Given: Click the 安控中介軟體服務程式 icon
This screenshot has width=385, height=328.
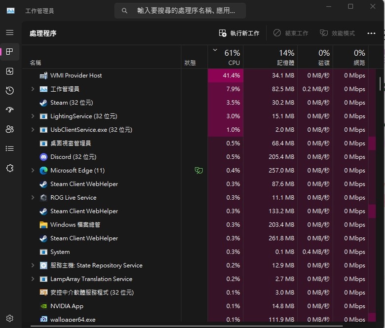Looking at the screenshot, I should [x=43, y=292].
